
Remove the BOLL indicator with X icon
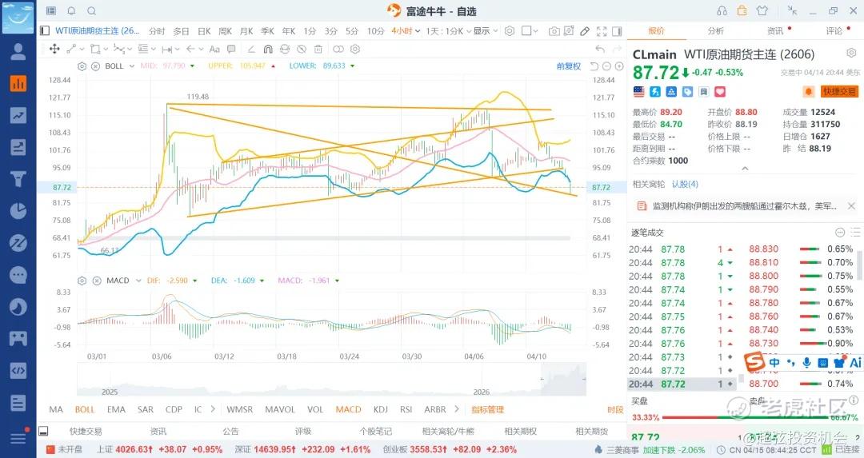pos(95,66)
